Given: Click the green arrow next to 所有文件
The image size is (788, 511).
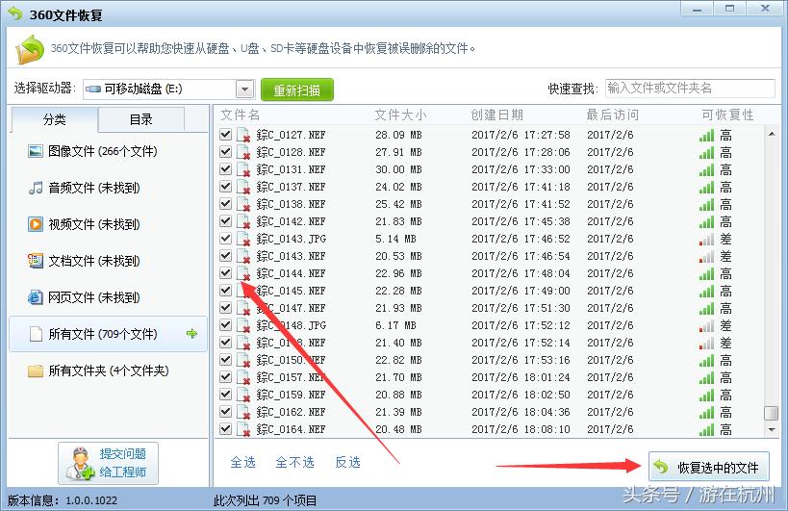Looking at the screenshot, I should [x=192, y=333].
